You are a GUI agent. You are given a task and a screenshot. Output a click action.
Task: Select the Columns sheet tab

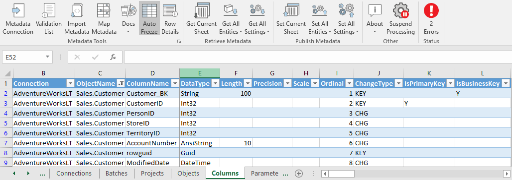225,174
